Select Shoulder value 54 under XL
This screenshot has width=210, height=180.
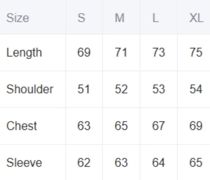(x=196, y=89)
